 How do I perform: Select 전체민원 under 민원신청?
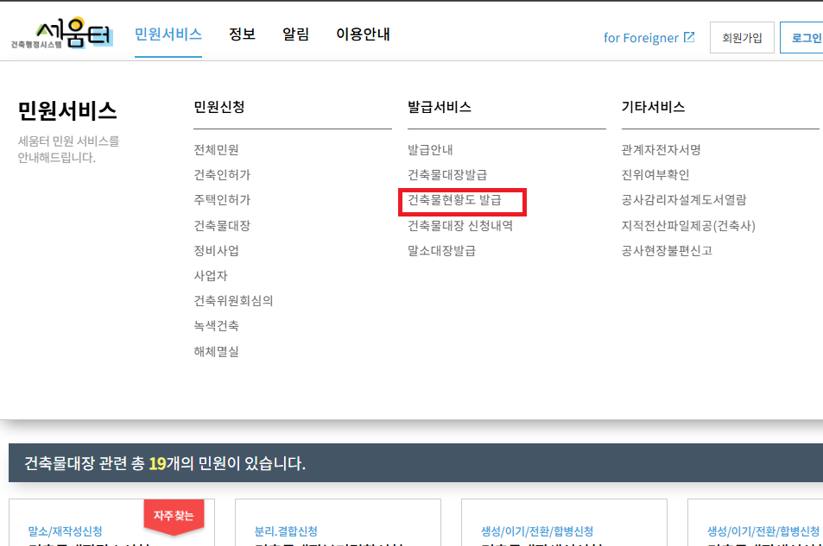[216, 150]
